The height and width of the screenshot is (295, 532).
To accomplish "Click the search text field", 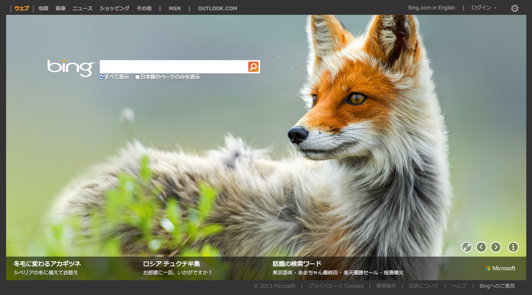I will (173, 67).
